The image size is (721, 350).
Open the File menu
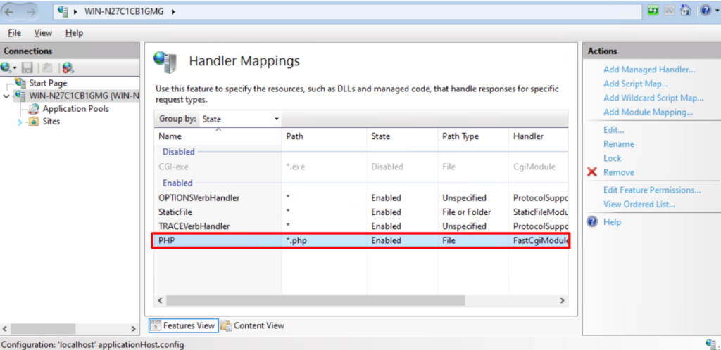(x=14, y=32)
